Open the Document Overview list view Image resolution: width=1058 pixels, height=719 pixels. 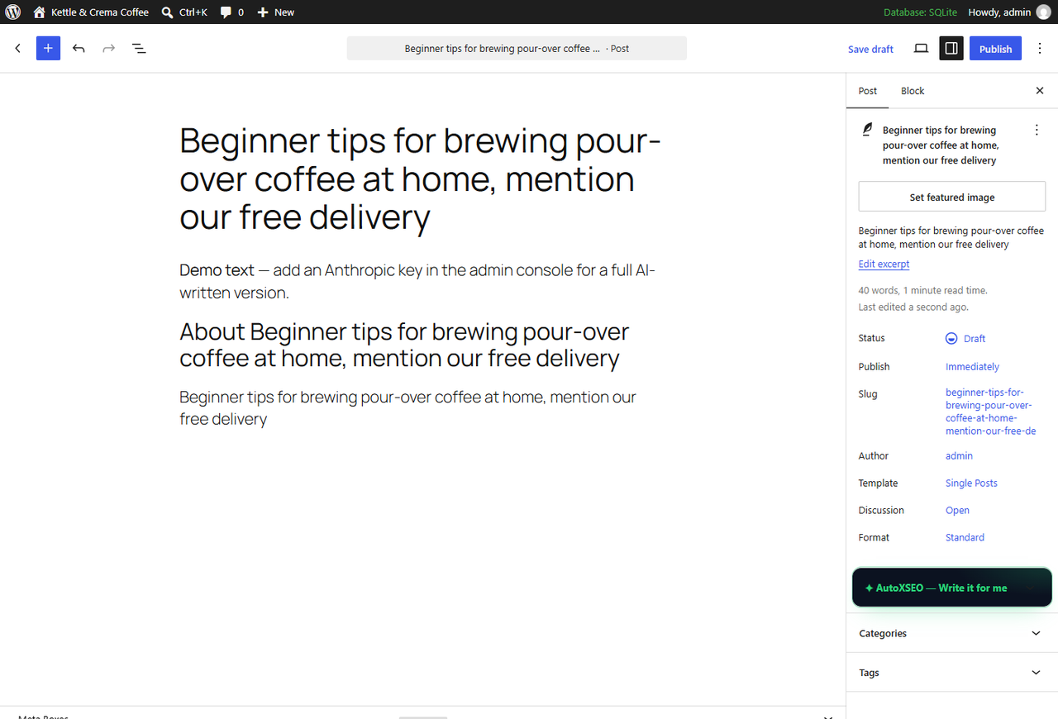139,49
